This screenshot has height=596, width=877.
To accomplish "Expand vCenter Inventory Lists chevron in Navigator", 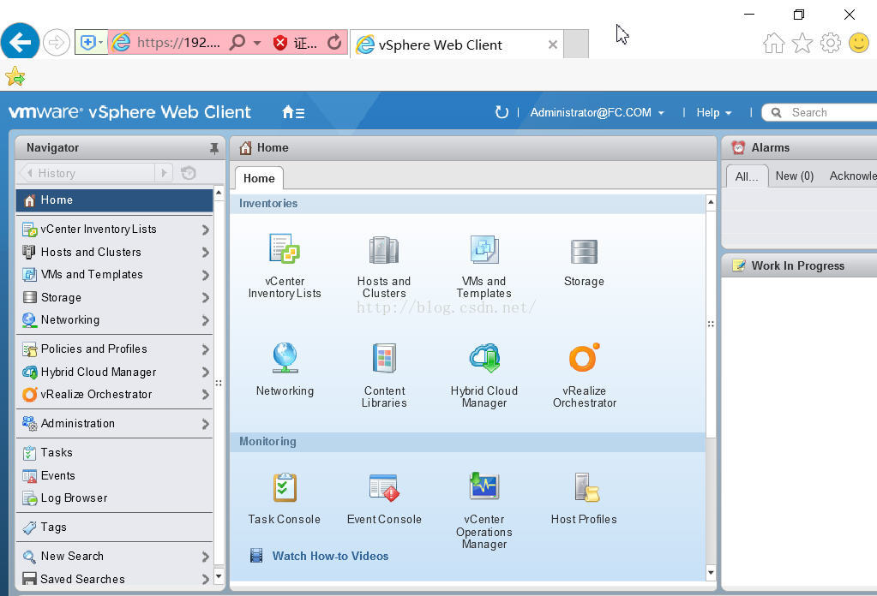I will click(205, 229).
